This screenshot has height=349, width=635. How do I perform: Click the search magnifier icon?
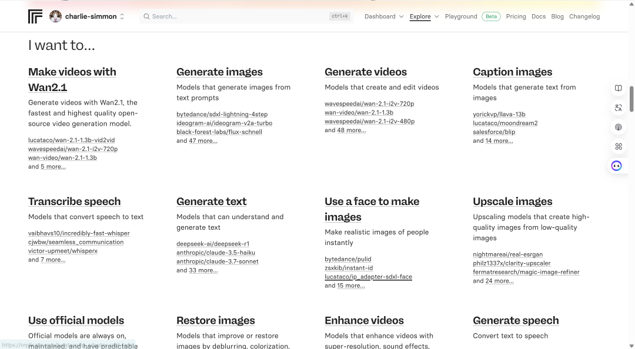point(146,16)
